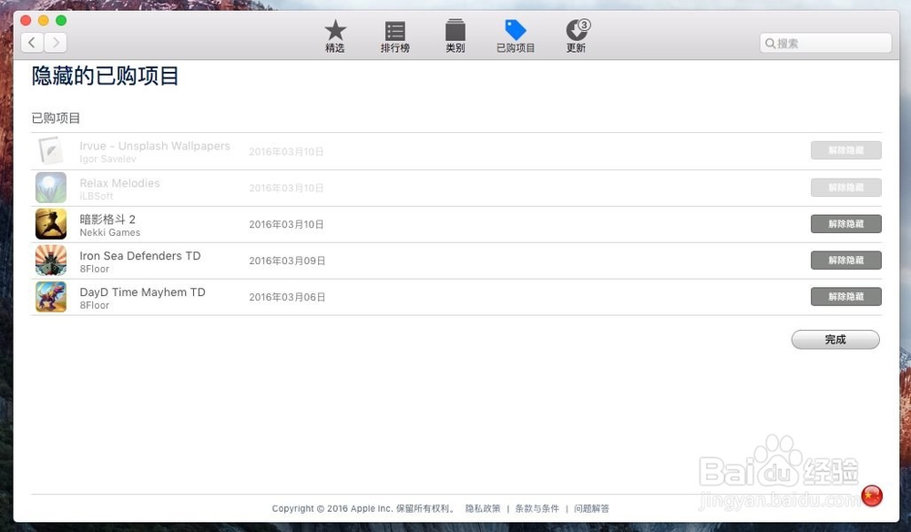Unhide Irvue with its 解除隐藏 button

[x=846, y=150]
